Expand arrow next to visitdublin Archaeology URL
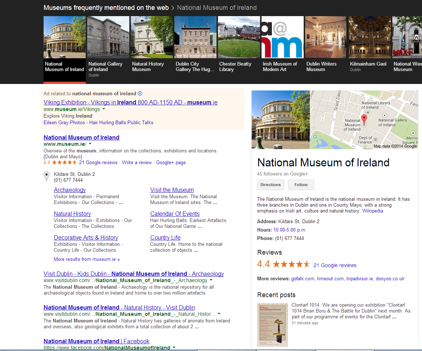The height and width of the screenshot is (351, 422). point(211,280)
